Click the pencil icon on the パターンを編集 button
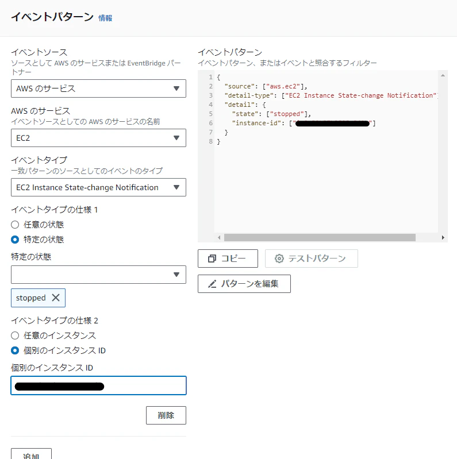The image size is (457, 459). coord(212,284)
